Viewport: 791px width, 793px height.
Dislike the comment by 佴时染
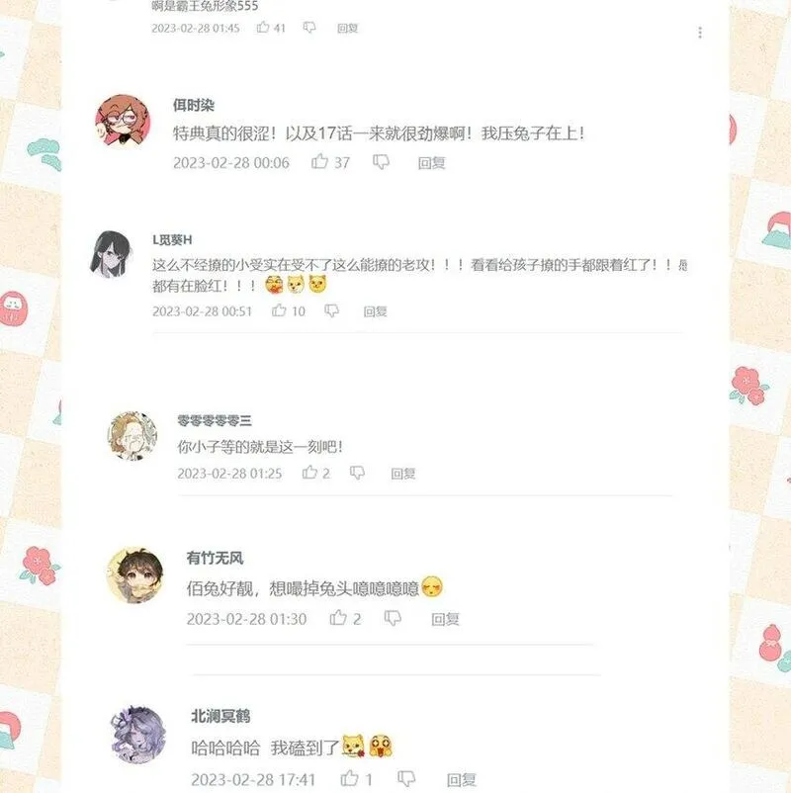coord(381,162)
